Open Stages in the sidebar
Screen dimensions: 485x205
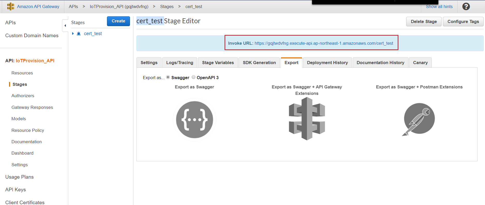[20, 84]
